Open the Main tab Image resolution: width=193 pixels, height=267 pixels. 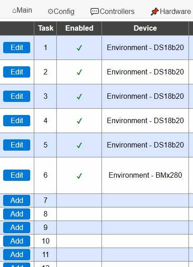[22, 10]
